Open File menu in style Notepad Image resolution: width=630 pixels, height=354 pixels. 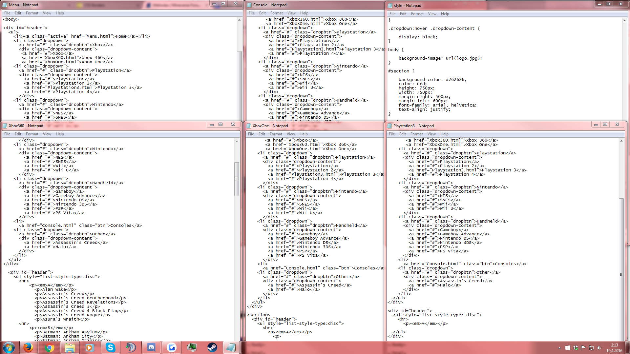point(392,14)
